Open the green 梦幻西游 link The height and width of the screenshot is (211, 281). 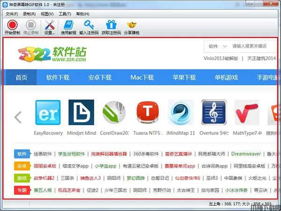tap(136, 178)
